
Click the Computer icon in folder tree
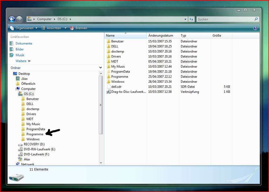[18, 89]
